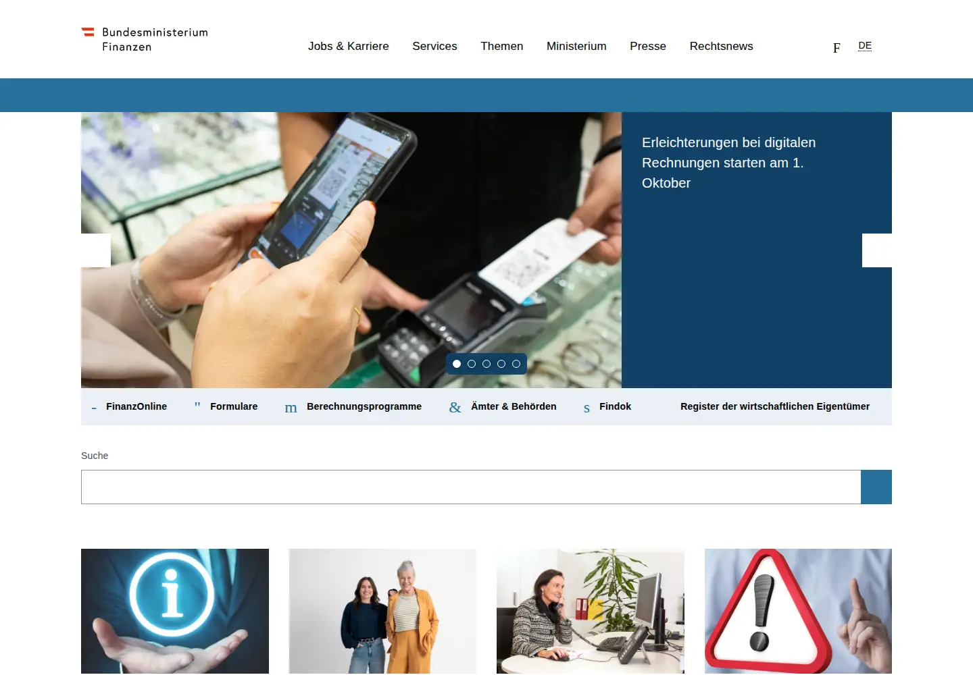Select third carousel dot
The width and height of the screenshot is (973, 675).
[487, 364]
